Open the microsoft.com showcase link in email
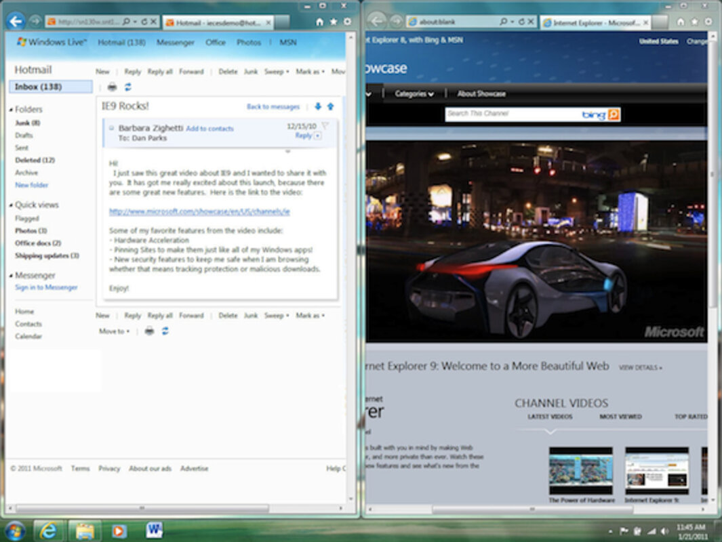Viewport: 722px width, 542px height. pyautogui.click(x=199, y=211)
